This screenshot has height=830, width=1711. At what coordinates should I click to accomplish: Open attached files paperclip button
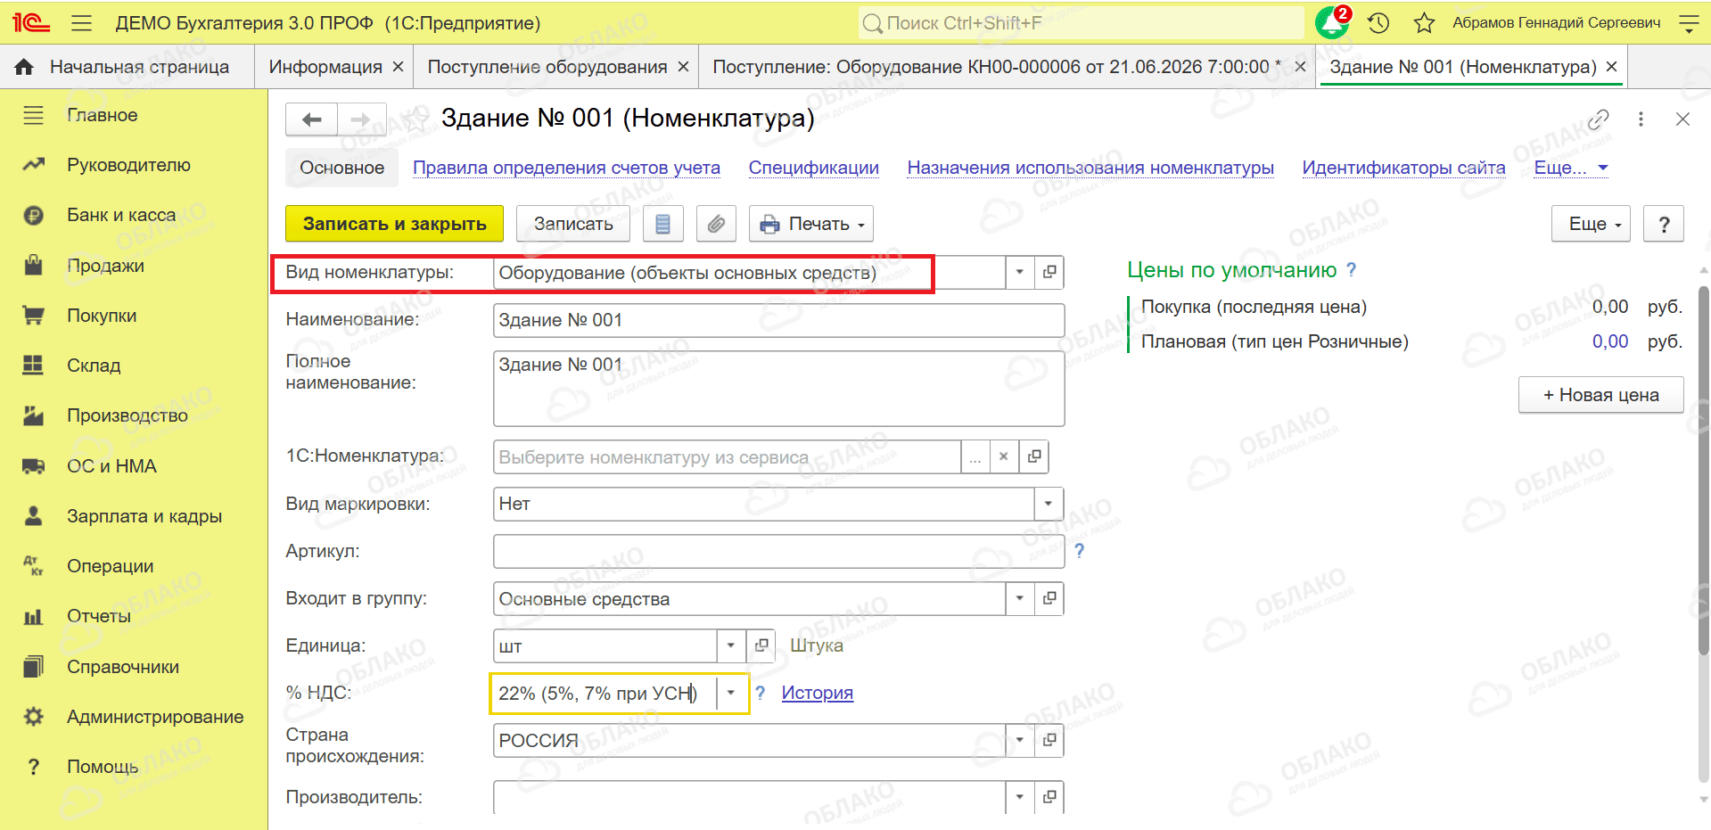coord(716,224)
